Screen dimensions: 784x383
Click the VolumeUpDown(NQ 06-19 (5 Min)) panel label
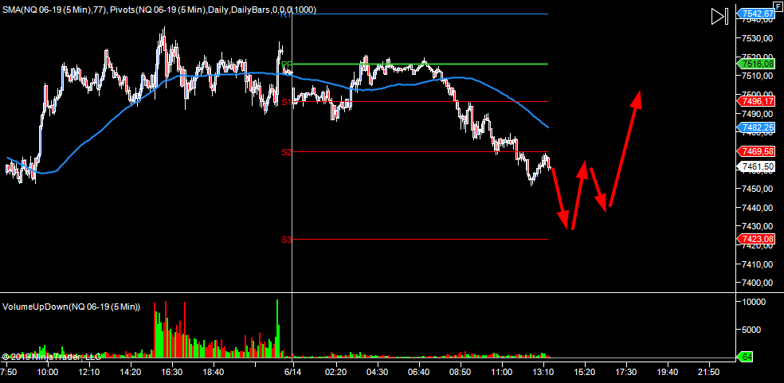(72, 307)
